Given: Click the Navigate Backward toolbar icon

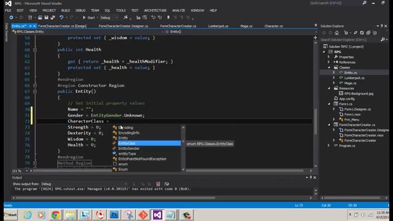Looking at the screenshot, I should point(11,18).
